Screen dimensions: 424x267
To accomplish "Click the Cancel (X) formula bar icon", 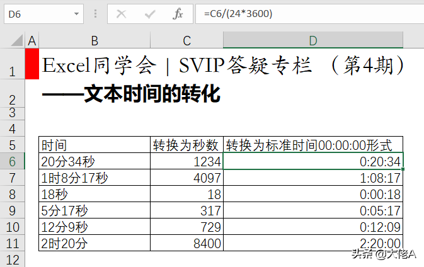I will click(x=121, y=14).
